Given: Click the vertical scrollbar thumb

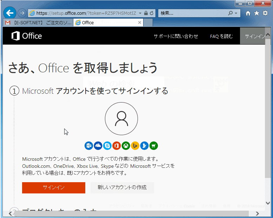Looking at the screenshot, I should point(268,108).
